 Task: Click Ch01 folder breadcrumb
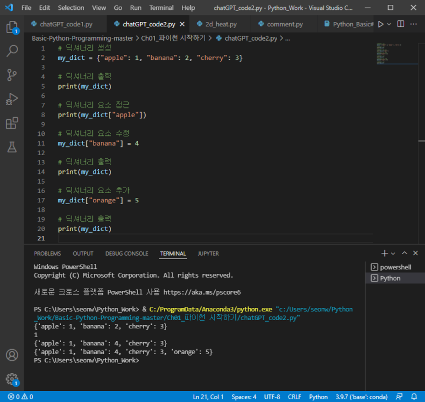173,38
